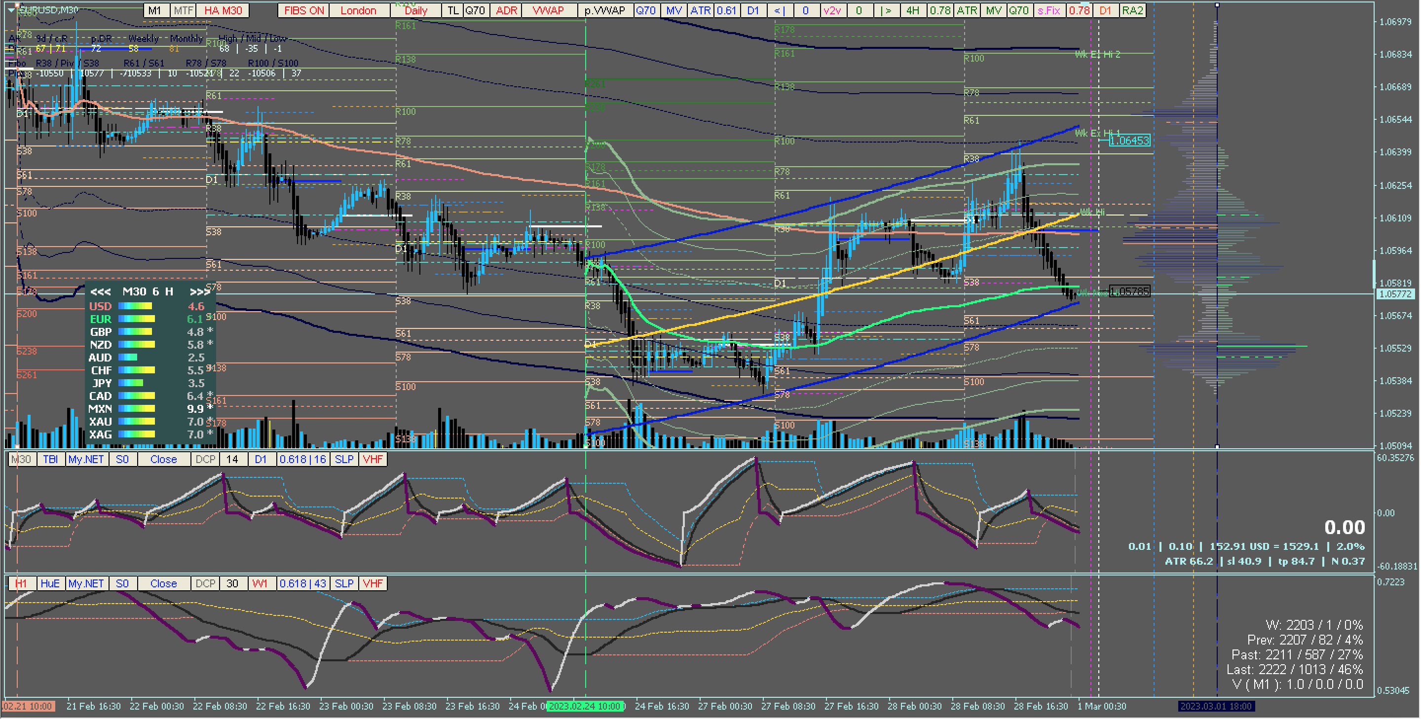The width and height of the screenshot is (1421, 719).
Task: Click the HuE button in H1 indicator panel
Action: [50, 583]
